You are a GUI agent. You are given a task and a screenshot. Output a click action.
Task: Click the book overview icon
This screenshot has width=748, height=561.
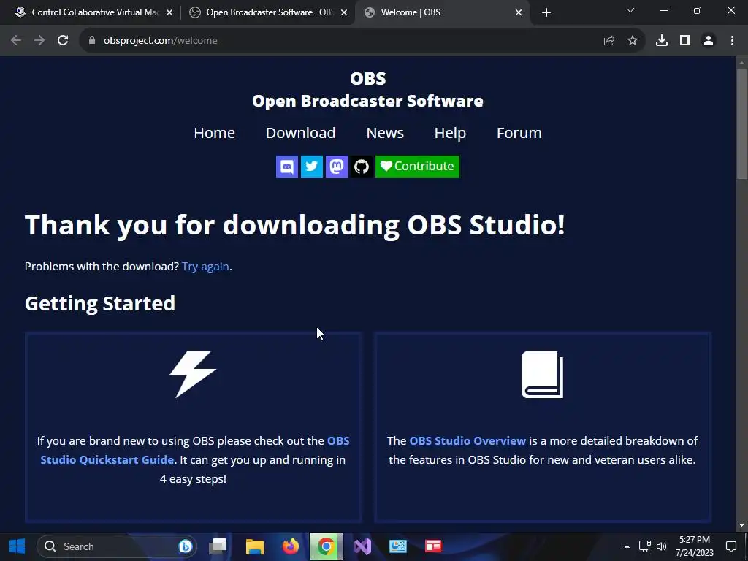point(543,375)
